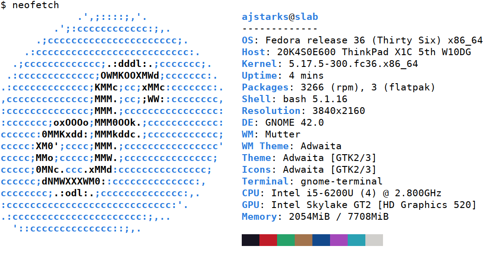Click 'OWMKOOXMWd' in the Fedora ASCII logo
Viewport: 498px width, 260px height.
click(129, 76)
